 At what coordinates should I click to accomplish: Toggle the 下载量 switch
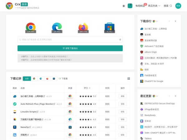pos(60,79)
